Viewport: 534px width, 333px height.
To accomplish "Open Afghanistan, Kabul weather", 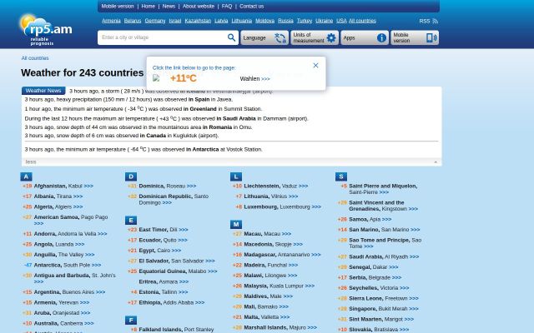I will [63, 186].
